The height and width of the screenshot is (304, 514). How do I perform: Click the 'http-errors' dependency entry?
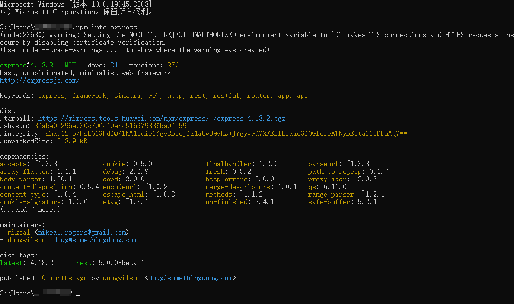pos(239,180)
